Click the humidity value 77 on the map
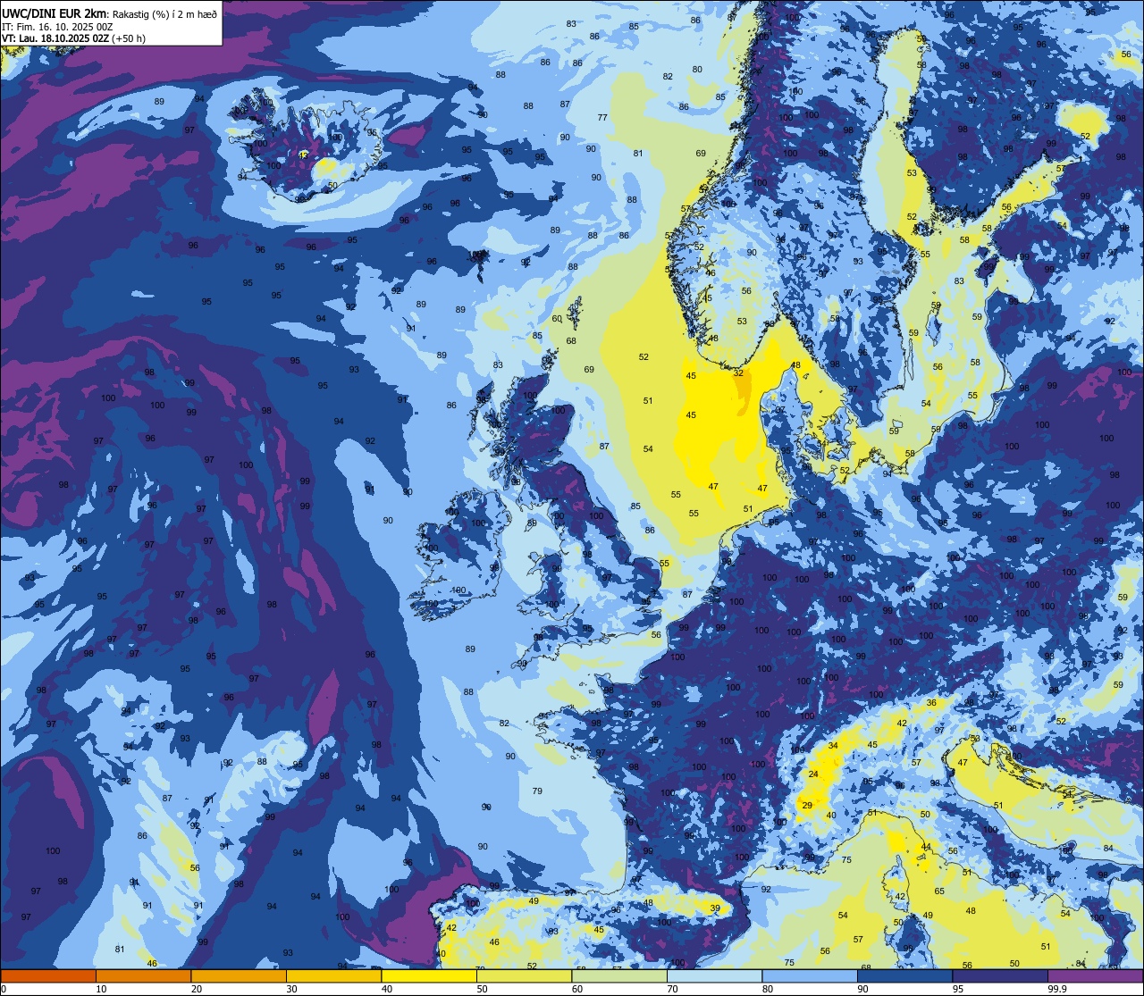Viewport: 1144px width, 996px height. [602, 118]
